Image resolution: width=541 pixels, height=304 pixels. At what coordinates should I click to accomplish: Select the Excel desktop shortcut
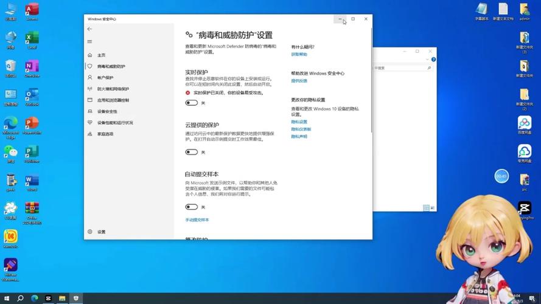pos(32,40)
